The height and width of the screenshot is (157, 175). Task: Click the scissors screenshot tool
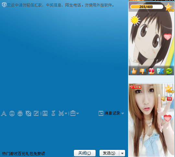(61, 113)
